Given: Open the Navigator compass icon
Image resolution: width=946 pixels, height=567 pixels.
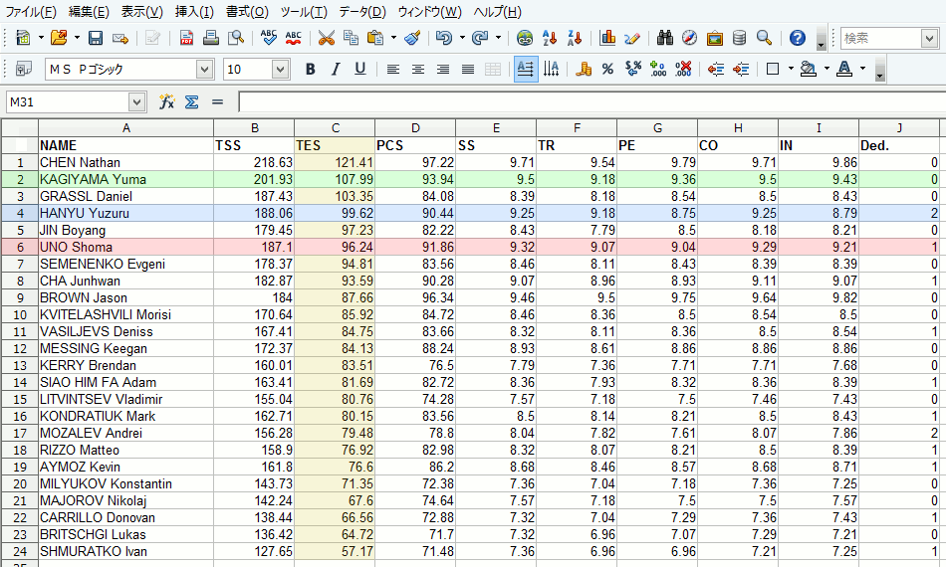Looking at the screenshot, I should (690, 38).
